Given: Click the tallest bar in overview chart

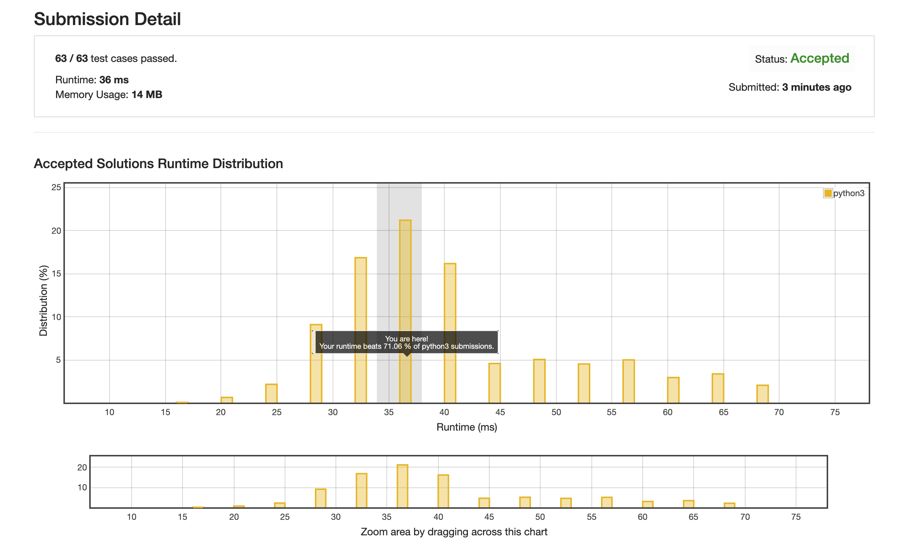Looking at the screenshot, I should (402, 486).
